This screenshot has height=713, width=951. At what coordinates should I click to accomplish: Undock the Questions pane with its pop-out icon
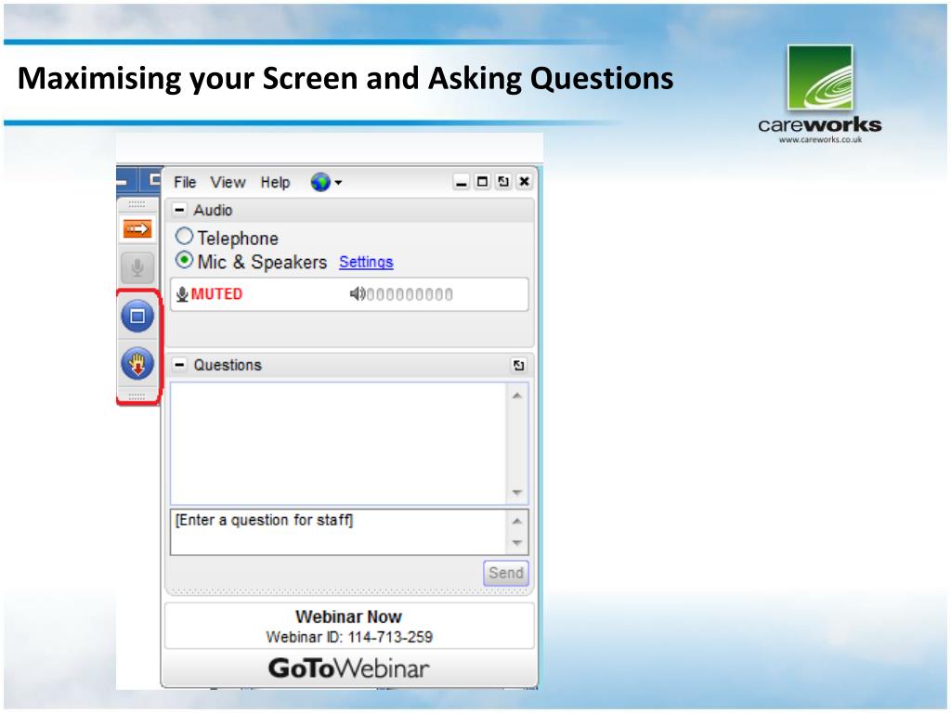click(x=518, y=365)
